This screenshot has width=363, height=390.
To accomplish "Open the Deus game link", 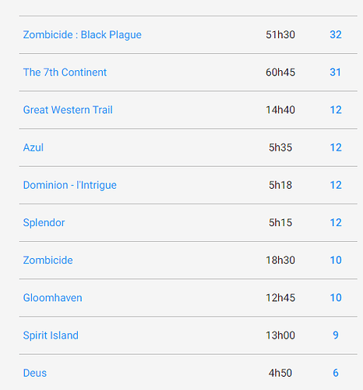I will click(35, 373).
